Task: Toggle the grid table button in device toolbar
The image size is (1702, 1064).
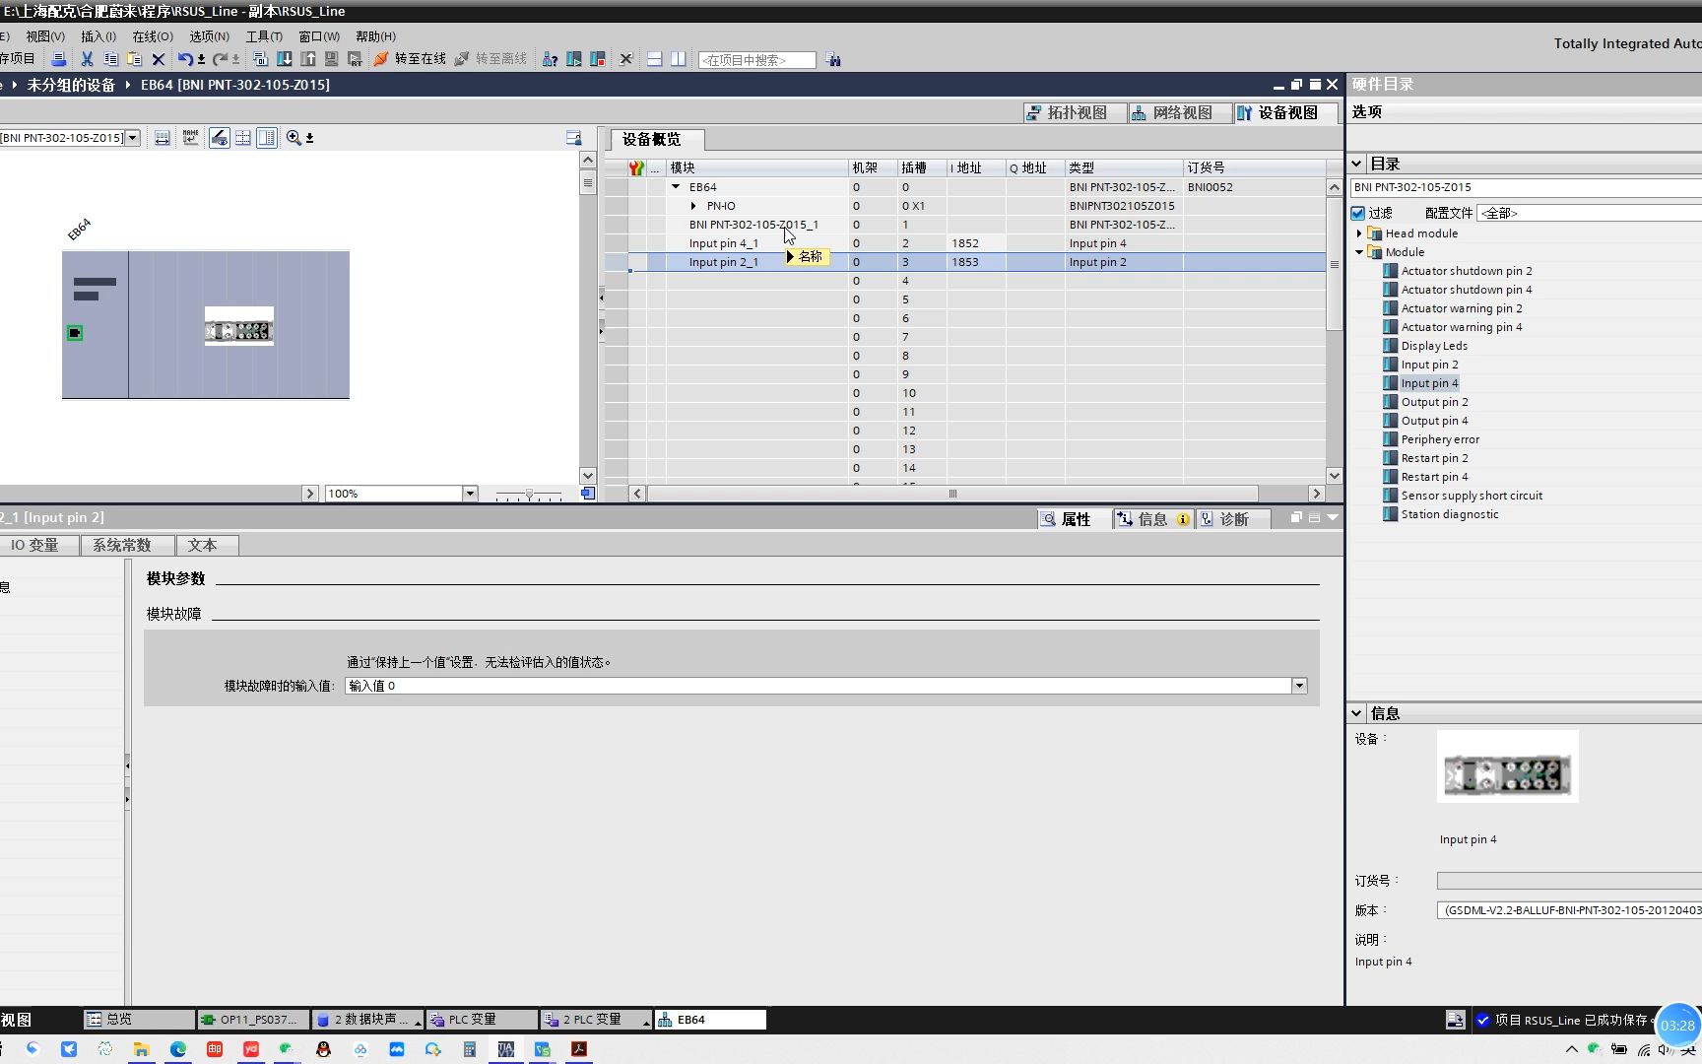Action: pos(243,138)
